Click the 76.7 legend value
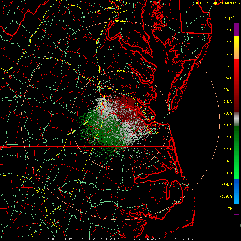The width and height of the screenshot is (241, 241). (228, 54)
